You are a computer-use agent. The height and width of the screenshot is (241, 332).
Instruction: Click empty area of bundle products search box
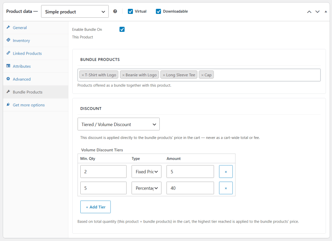click(x=267, y=75)
